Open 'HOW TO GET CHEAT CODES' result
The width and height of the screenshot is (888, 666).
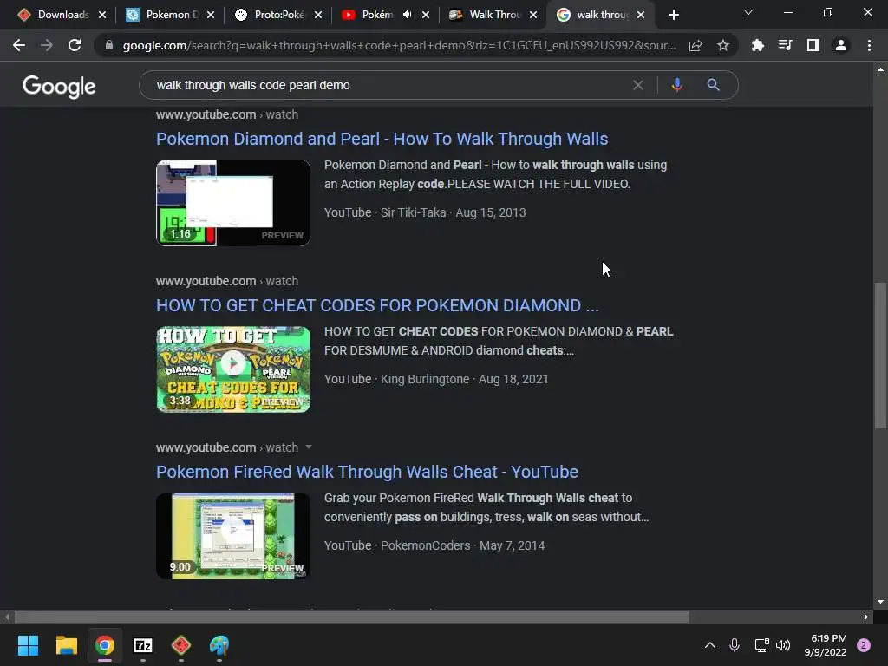click(x=377, y=305)
